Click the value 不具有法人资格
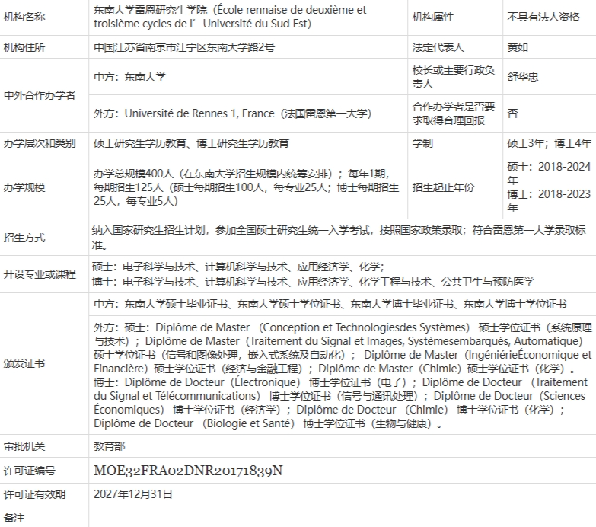This screenshot has height=527, width=596. tap(543, 17)
